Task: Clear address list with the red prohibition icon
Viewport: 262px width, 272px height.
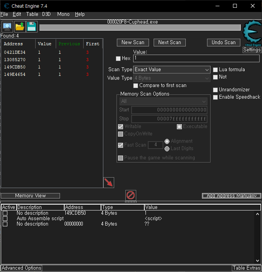Action: [x=131, y=195]
